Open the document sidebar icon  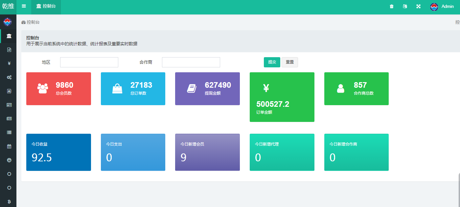pos(9,50)
